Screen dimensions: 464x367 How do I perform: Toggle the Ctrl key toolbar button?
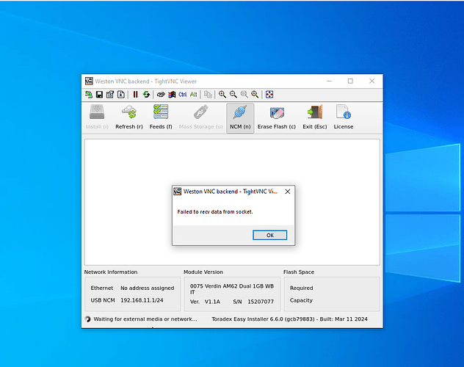click(x=183, y=95)
